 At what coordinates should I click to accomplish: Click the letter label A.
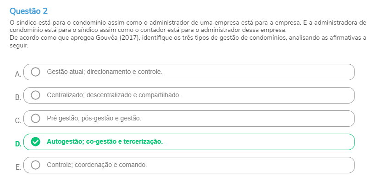pos(18,74)
